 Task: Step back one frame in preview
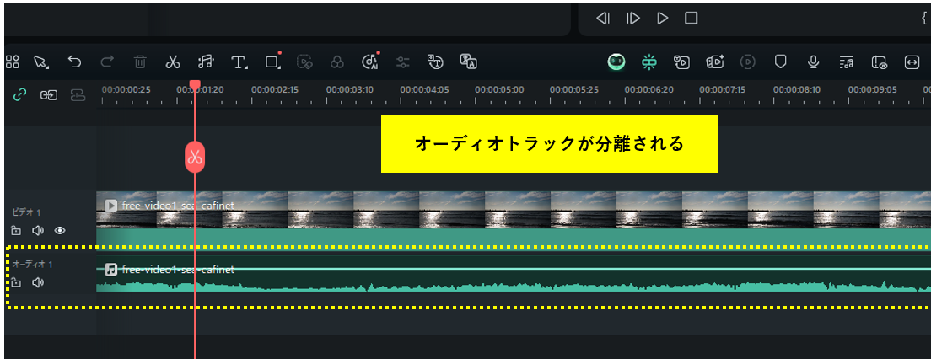pos(603,19)
